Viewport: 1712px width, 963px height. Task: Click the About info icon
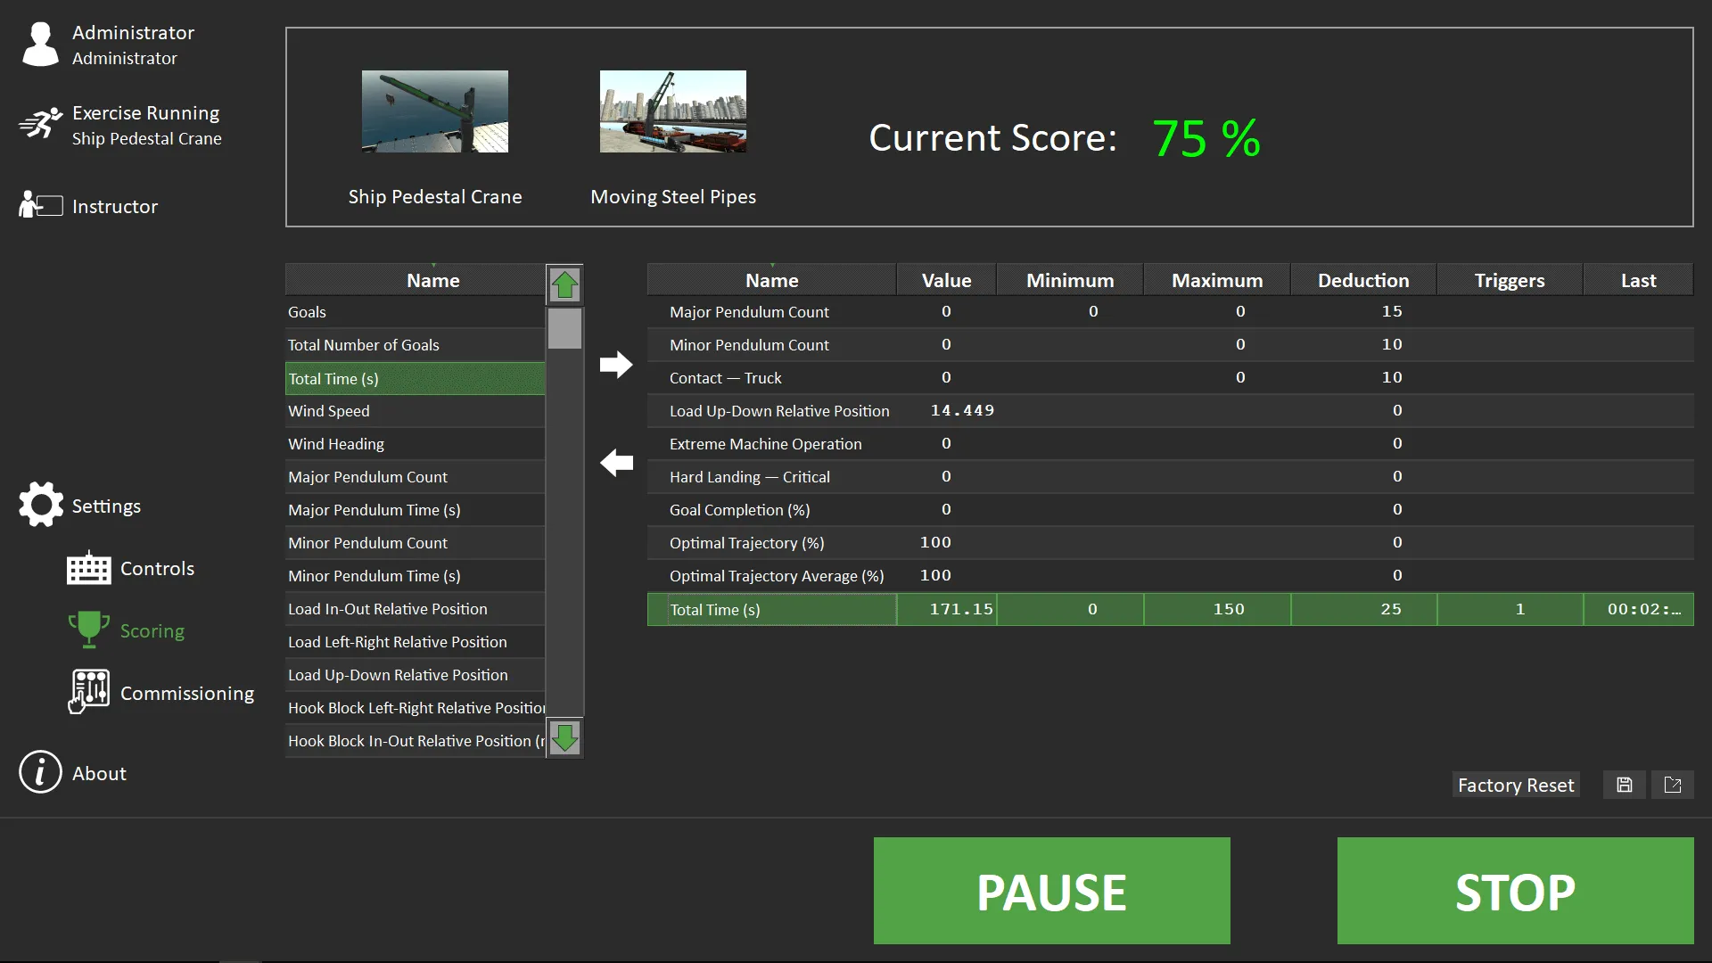pyautogui.click(x=40, y=772)
